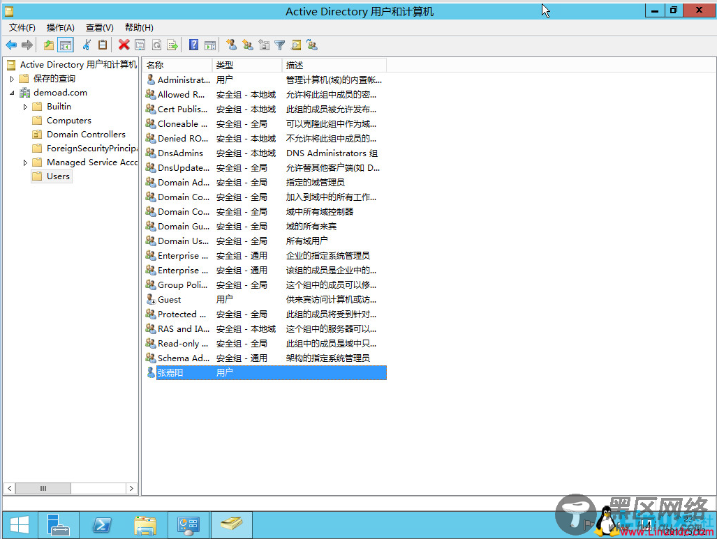Open File Explorer from taskbar
This screenshot has height=539, width=717.
pos(145,525)
